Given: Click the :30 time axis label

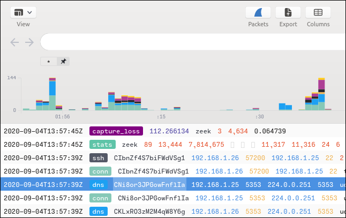Looking at the screenshot, I should point(259,117).
